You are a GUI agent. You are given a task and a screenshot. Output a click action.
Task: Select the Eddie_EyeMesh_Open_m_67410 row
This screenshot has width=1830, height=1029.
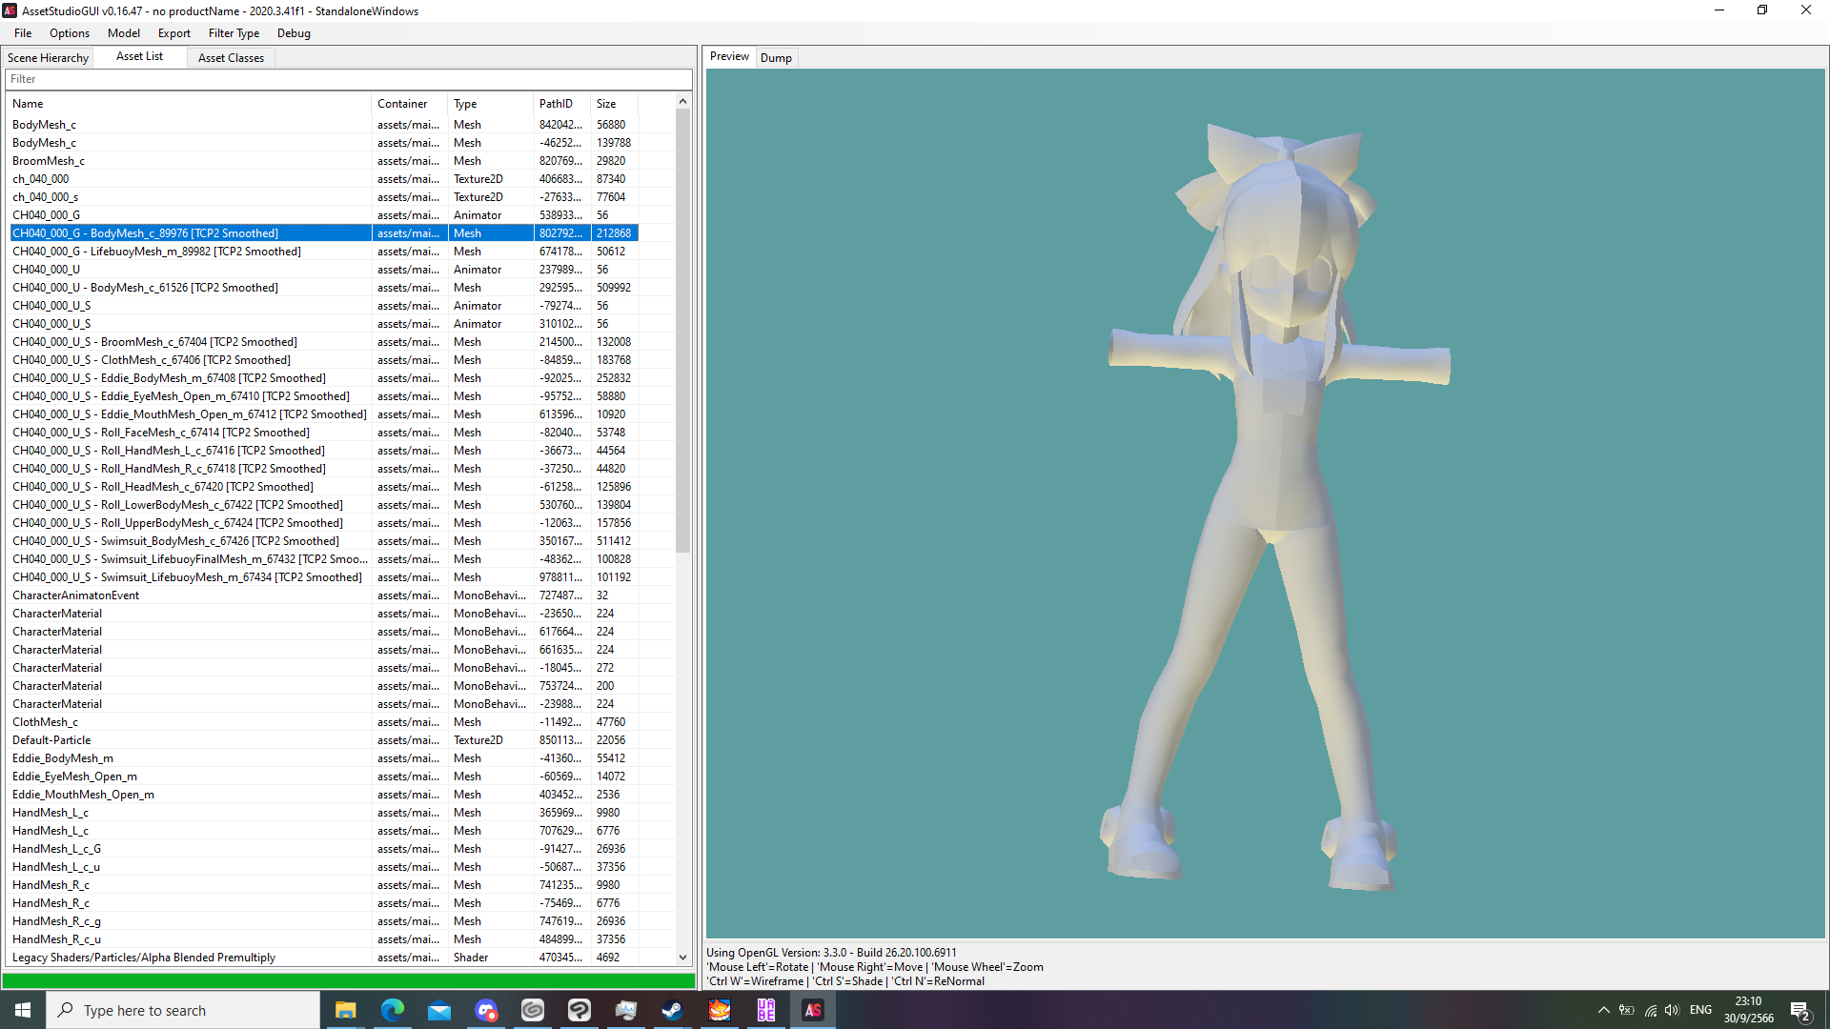[x=324, y=396]
